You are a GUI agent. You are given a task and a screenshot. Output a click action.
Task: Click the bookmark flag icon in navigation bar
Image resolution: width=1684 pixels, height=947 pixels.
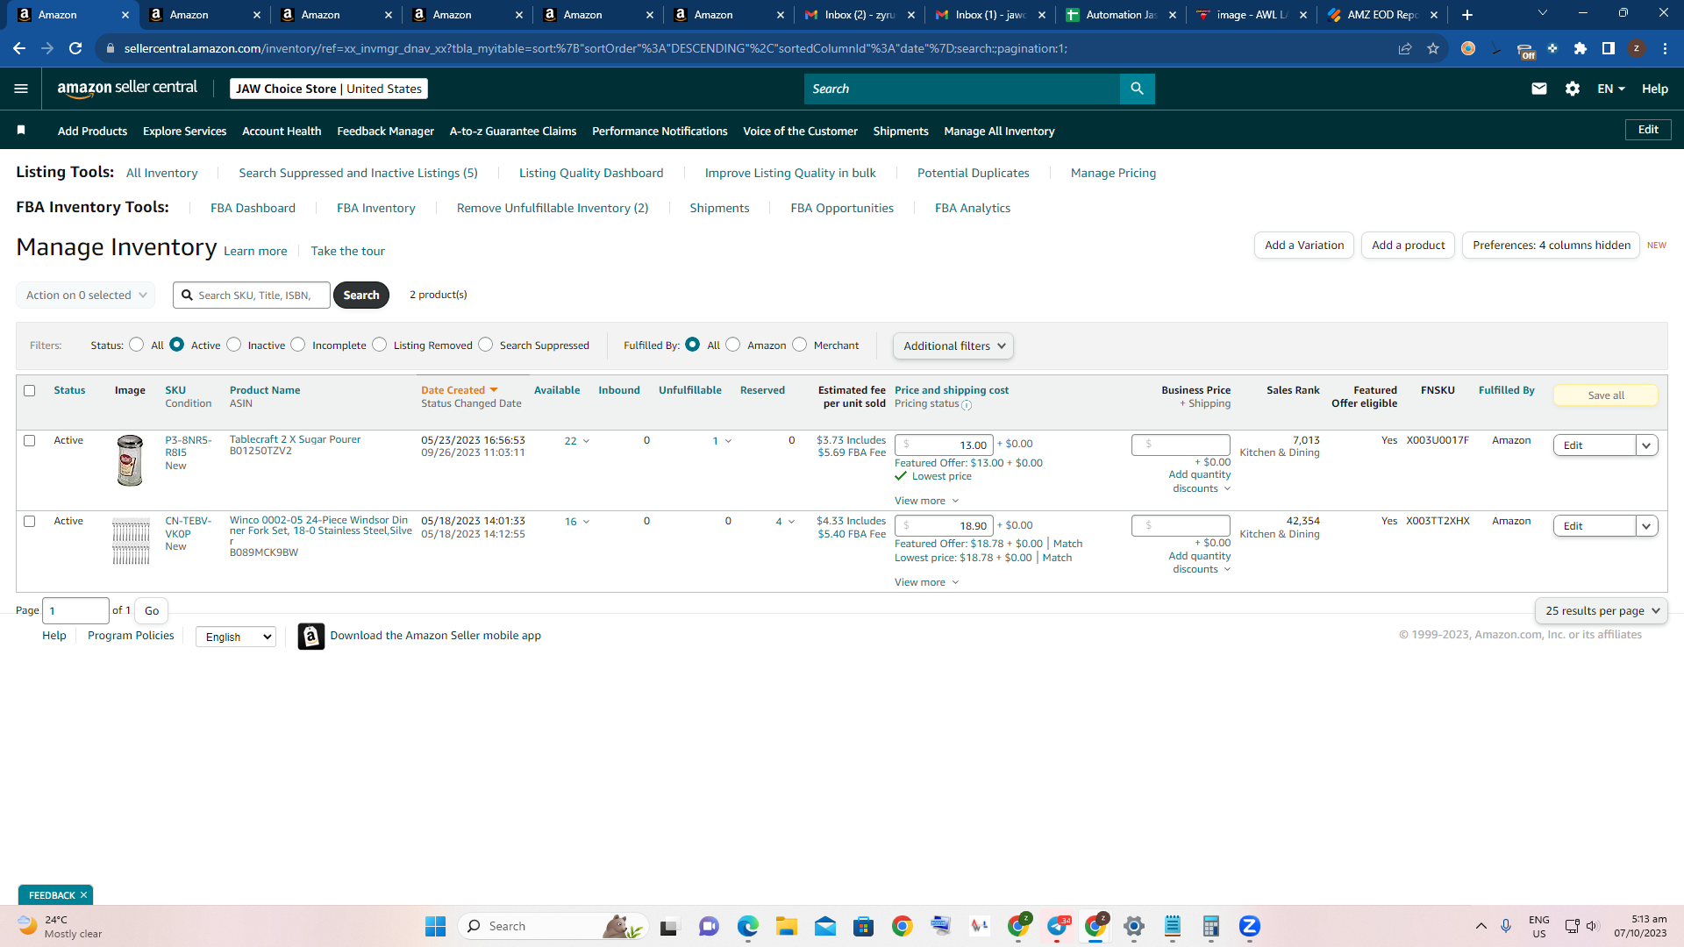[21, 130]
